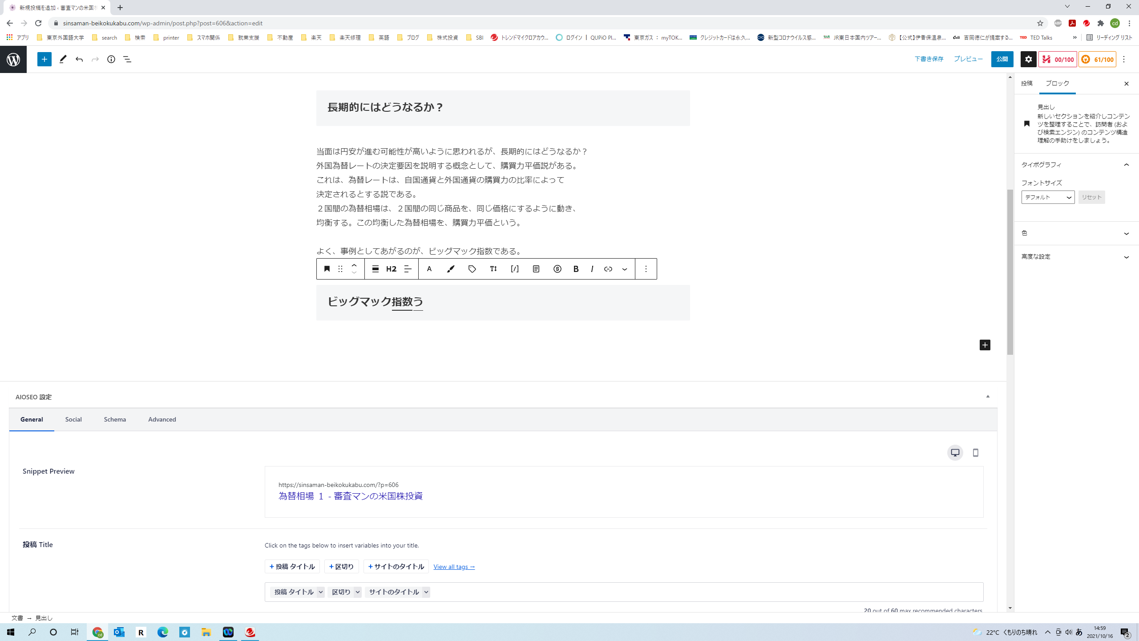Screen dimensions: 1139x641
Task: Open the highlighter marker tool
Action: click(451, 269)
